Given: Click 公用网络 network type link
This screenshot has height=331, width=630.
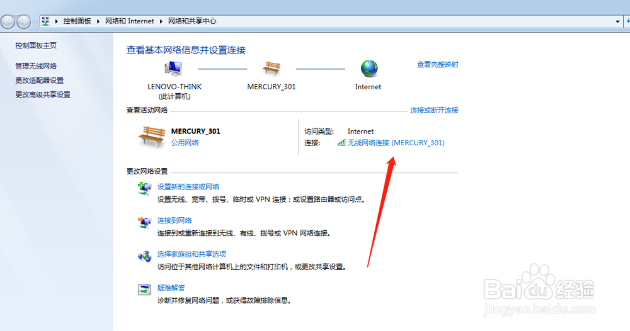Looking at the screenshot, I should tap(185, 142).
